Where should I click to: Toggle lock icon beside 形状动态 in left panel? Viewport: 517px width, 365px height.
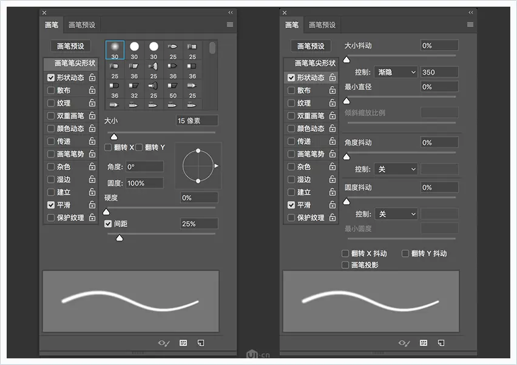[92, 77]
